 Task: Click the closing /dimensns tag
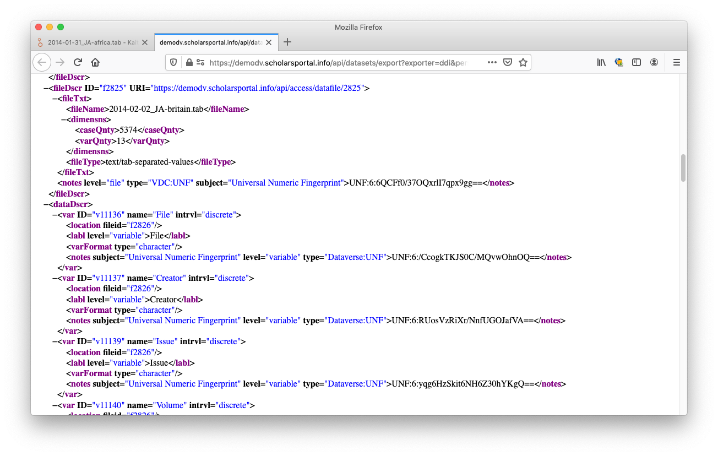point(90,151)
